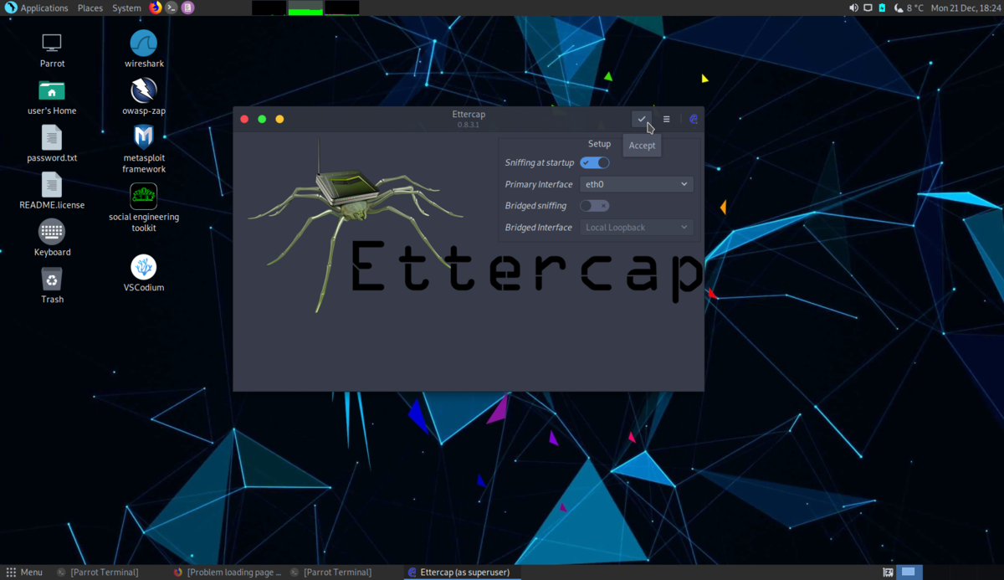Click the show desktop icon in bottom panel
The width and height of the screenshot is (1004, 580).
(888, 572)
